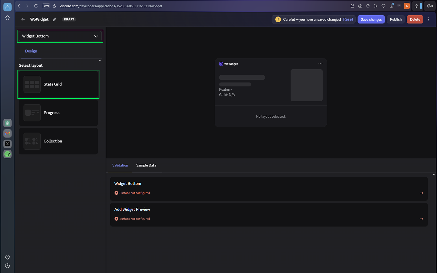The width and height of the screenshot is (437, 273).
Task: Open Gmail from Opera sidebar
Action: [x=7, y=133]
